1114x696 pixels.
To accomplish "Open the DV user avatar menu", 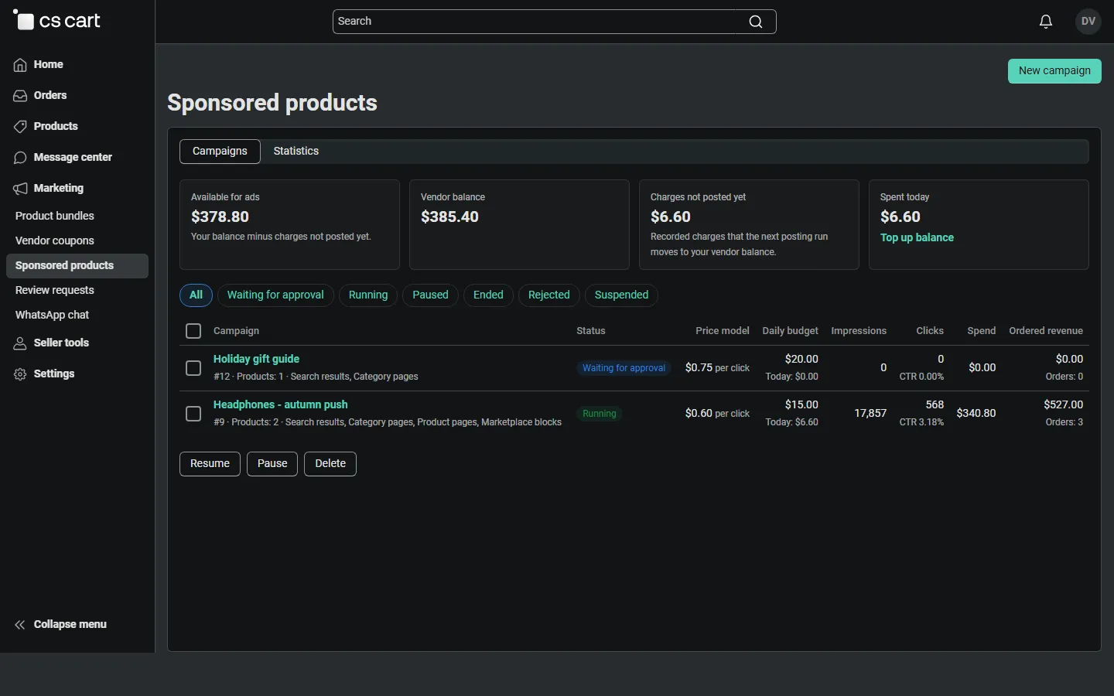I will click(x=1088, y=22).
